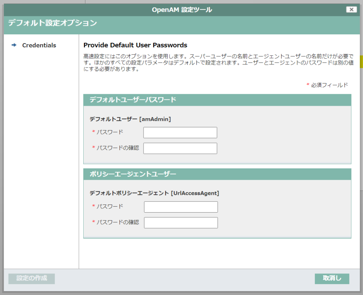Screen dimensions: 363x295
Task: Click the 設定の作成 button
Action: click(x=32, y=279)
